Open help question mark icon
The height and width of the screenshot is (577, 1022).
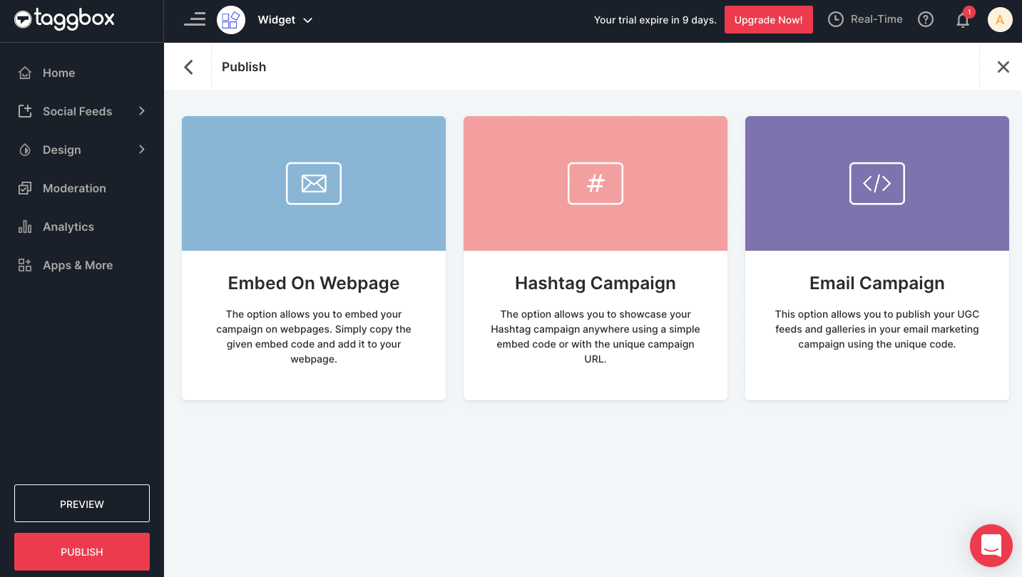(x=926, y=20)
